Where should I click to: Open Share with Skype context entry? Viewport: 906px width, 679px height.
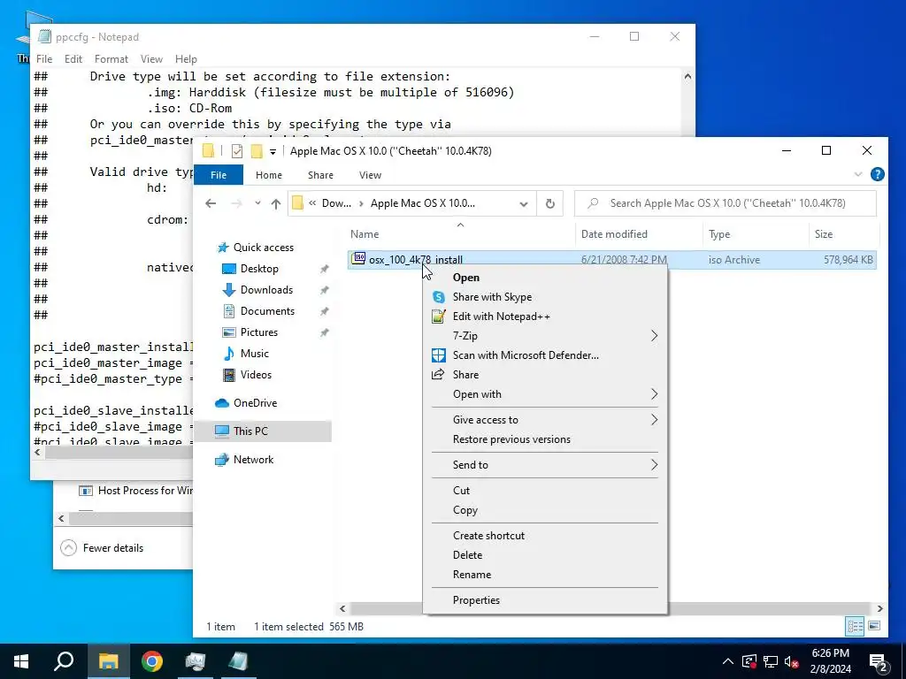[492, 297]
